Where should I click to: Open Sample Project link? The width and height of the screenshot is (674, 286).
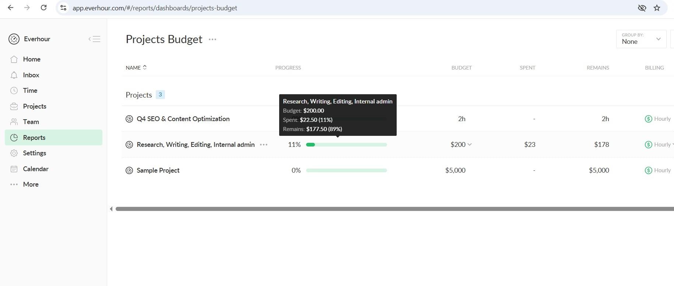(158, 170)
